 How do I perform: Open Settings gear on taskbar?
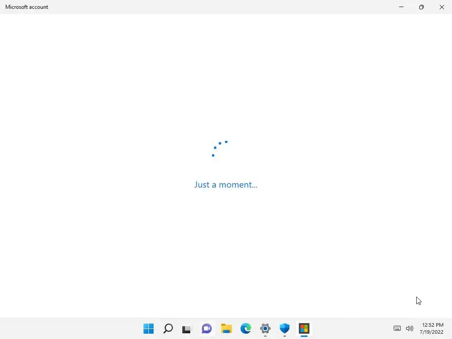[265, 328]
